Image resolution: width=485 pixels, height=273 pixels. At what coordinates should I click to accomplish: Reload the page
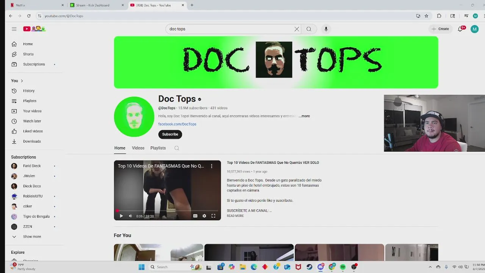(29, 16)
